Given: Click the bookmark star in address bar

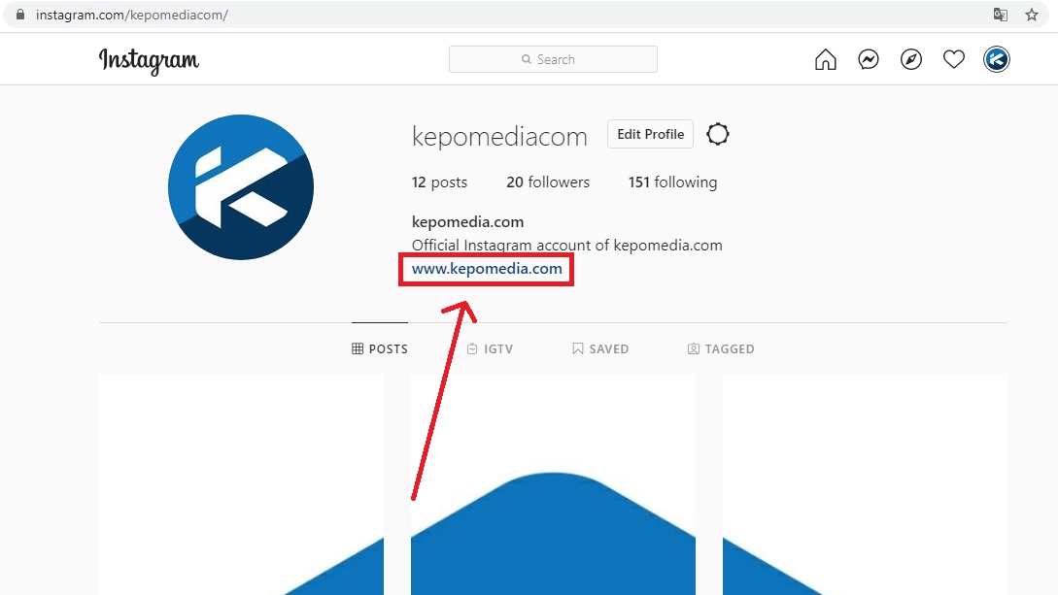Looking at the screenshot, I should click(1030, 15).
